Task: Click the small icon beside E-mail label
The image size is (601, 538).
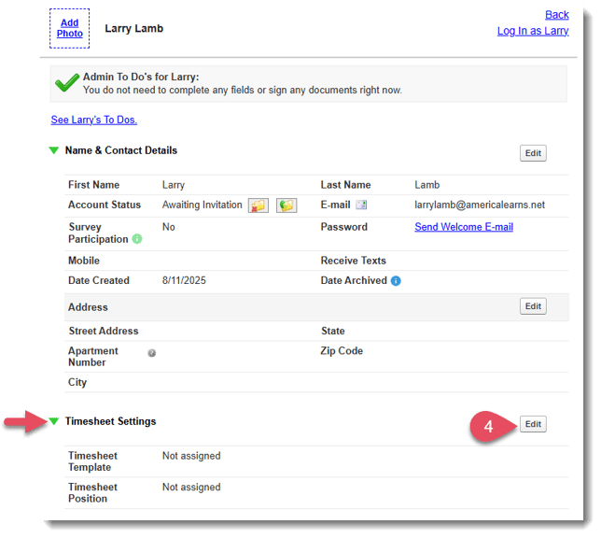Action: coord(361,205)
